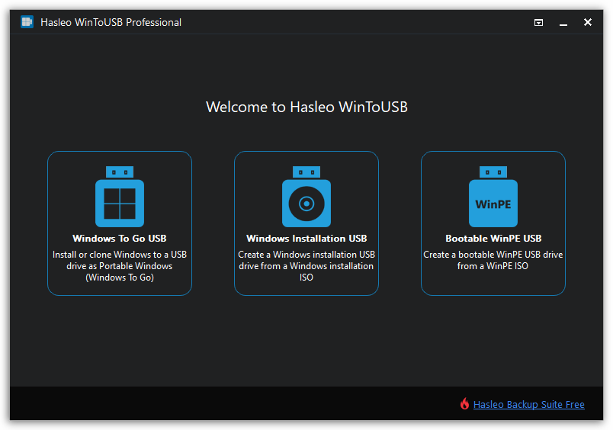
Task: Click the Windows To Go USB drive icon
Action: 120,197
